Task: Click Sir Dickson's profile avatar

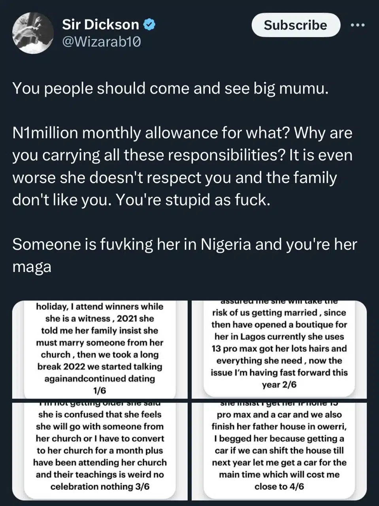Action: pyautogui.click(x=33, y=32)
